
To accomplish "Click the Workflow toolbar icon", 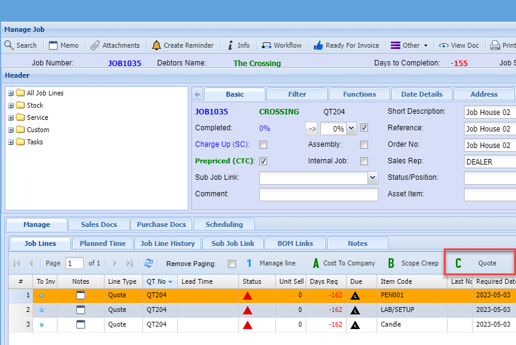I will pyautogui.click(x=267, y=45).
